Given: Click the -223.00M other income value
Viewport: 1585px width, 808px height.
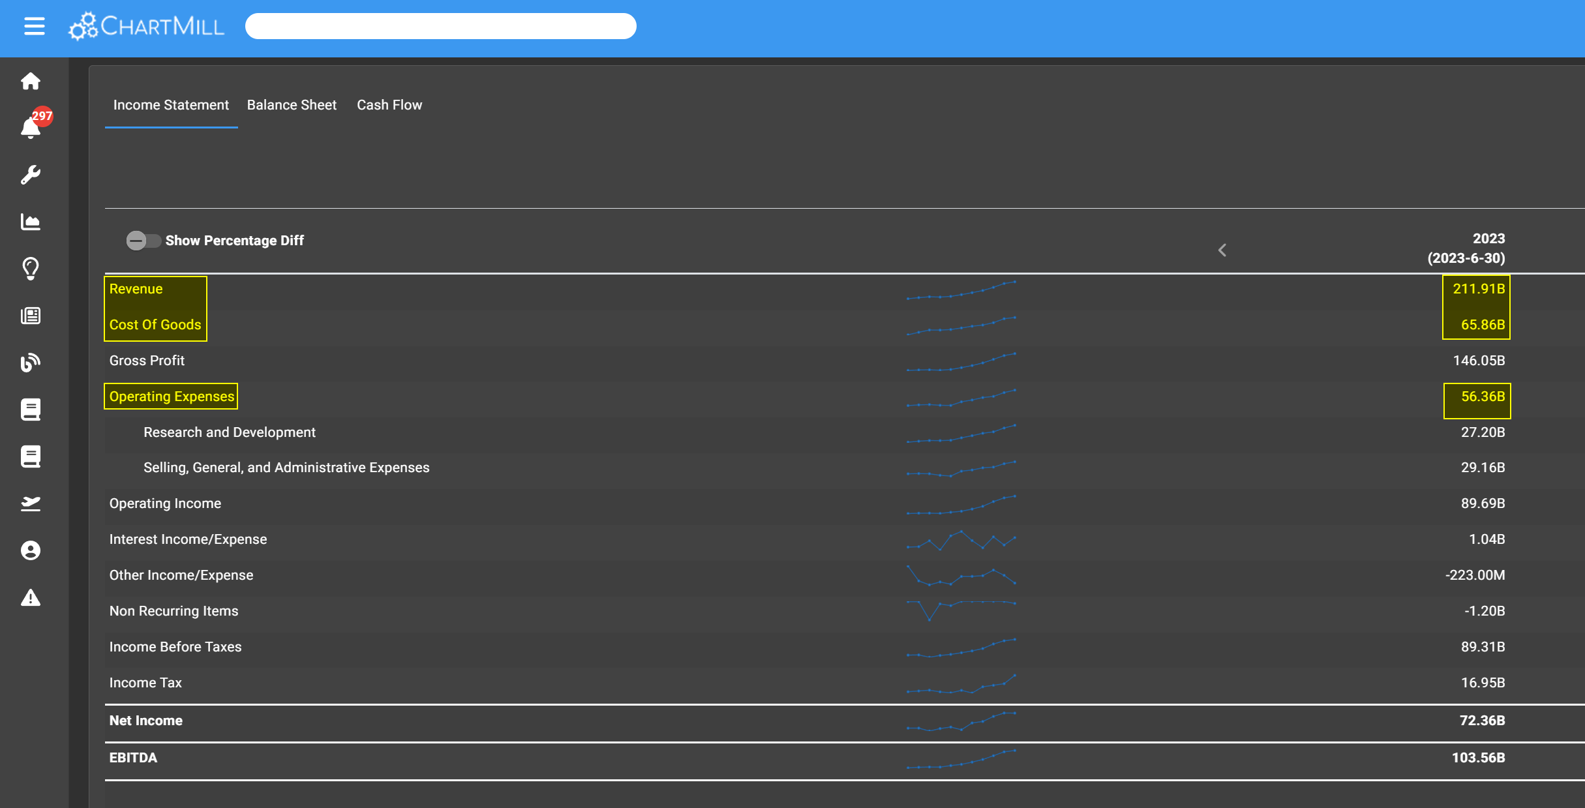Looking at the screenshot, I should click(1475, 575).
